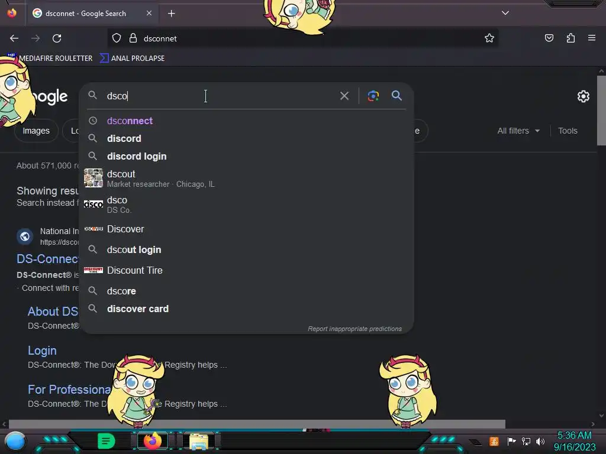Open the shield tracking protection icon
606x454 pixels.
click(117, 38)
